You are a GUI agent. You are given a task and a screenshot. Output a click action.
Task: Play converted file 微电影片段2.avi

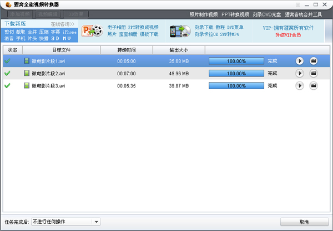click(300, 73)
